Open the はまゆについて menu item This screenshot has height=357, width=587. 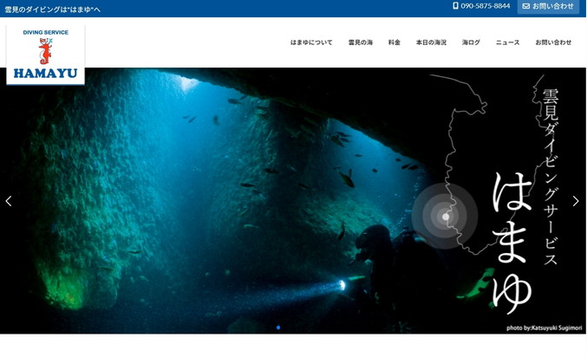[x=311, y=42]
